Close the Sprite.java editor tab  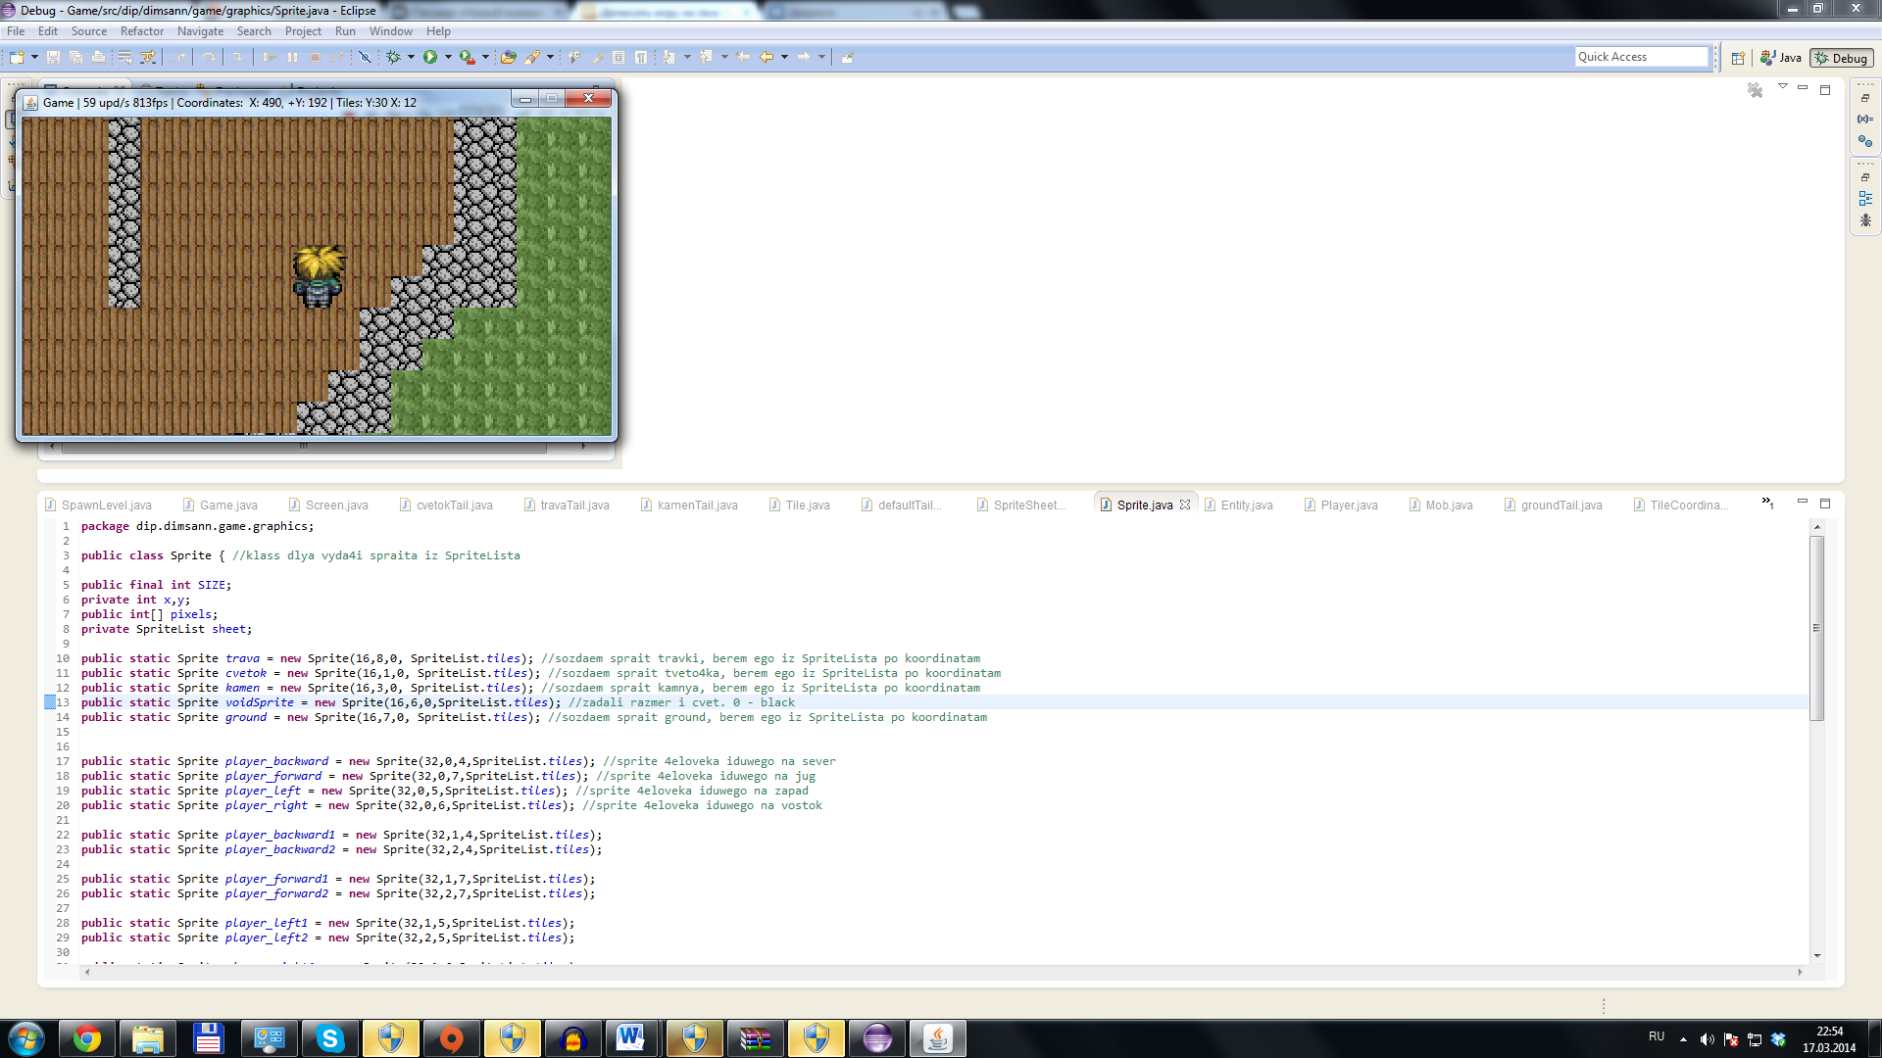click(x=1185, y=505)
